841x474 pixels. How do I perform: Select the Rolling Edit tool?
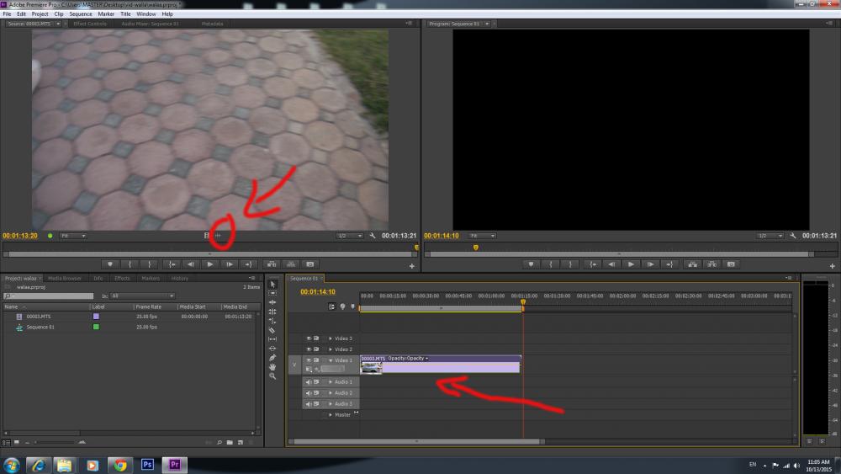pyautogui.click(x=272, y=312)
